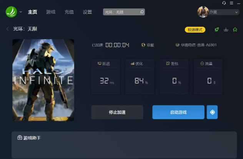Image resolution: width=243 pixels, height=159 pixels.
Task: Click the green leaf app logo
Action: click(x=11, y=12)
